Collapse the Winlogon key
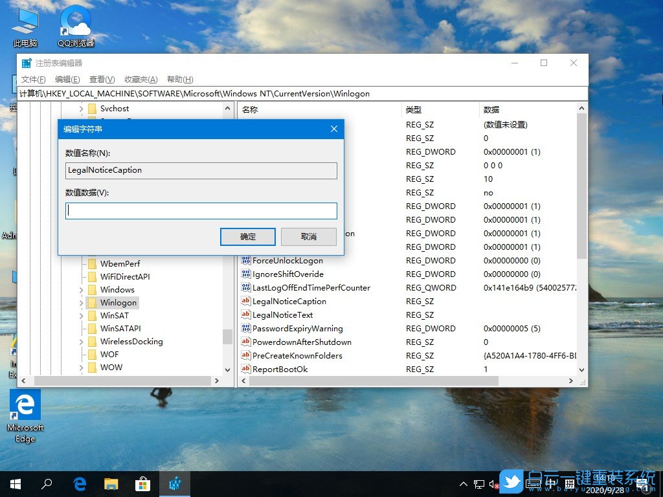The image size is (663, 497). [x=80, y=302]
